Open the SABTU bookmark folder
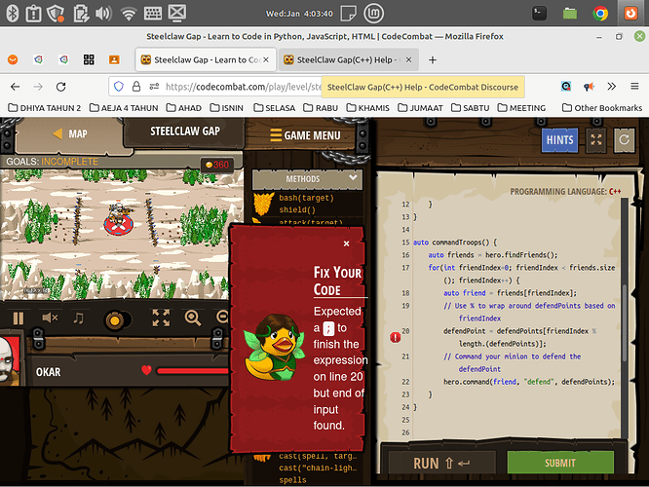The image size is (649, 487). (x=471, y=108)
